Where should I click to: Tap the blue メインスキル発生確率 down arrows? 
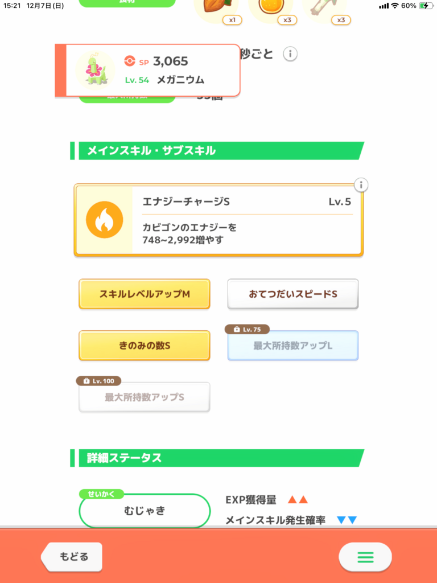pyautogui.click(x=347, y=520)
